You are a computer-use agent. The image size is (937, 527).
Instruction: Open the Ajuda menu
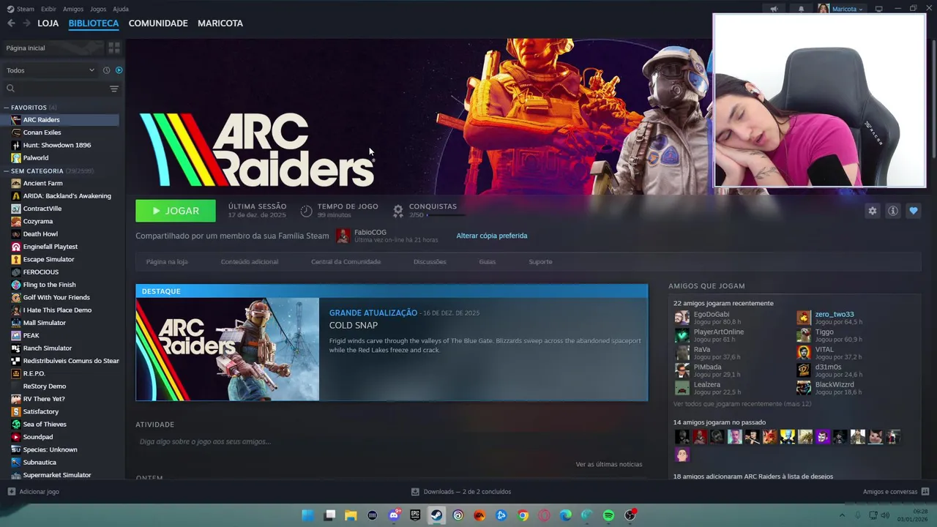click(x=121, y=9)
